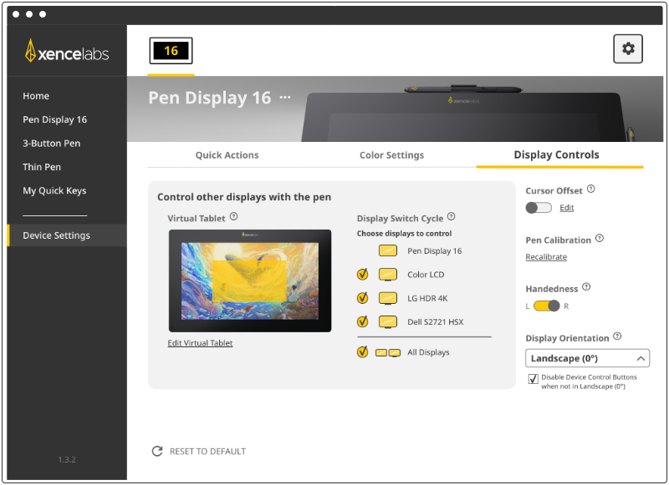Open application settings with the gear icon
This screenshot has height=485, width=669.
tap(628, 48)
